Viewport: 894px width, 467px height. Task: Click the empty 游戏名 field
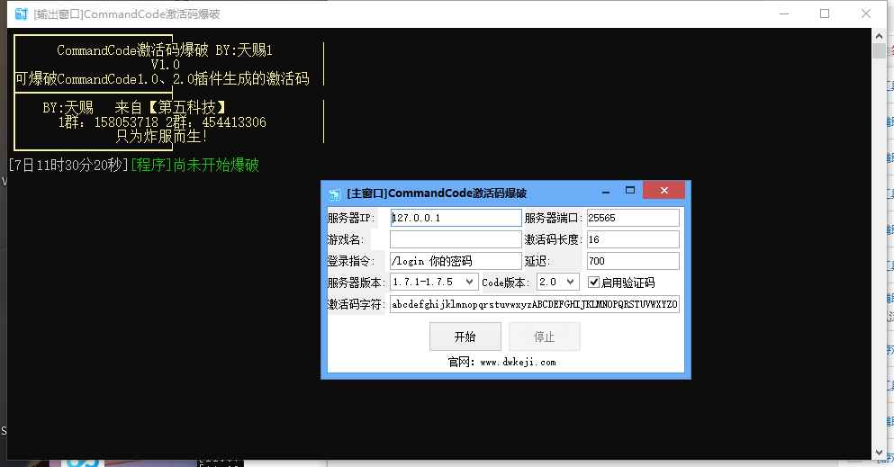(x=456, y=239)
